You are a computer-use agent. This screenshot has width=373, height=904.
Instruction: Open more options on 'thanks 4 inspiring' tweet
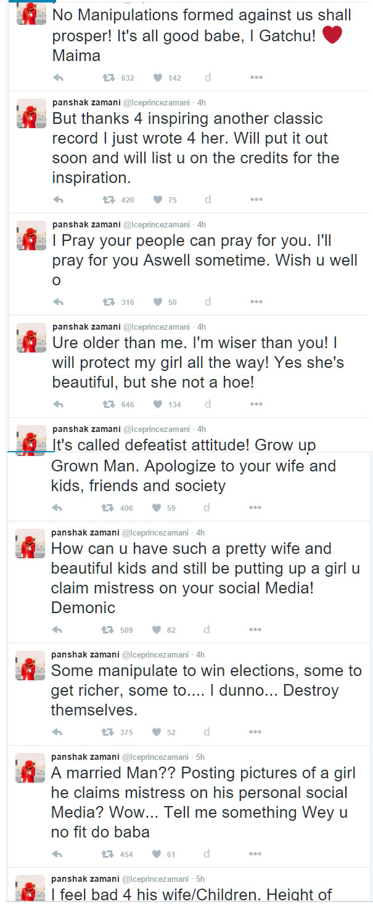pyautogui.click(x=256, y=200)
